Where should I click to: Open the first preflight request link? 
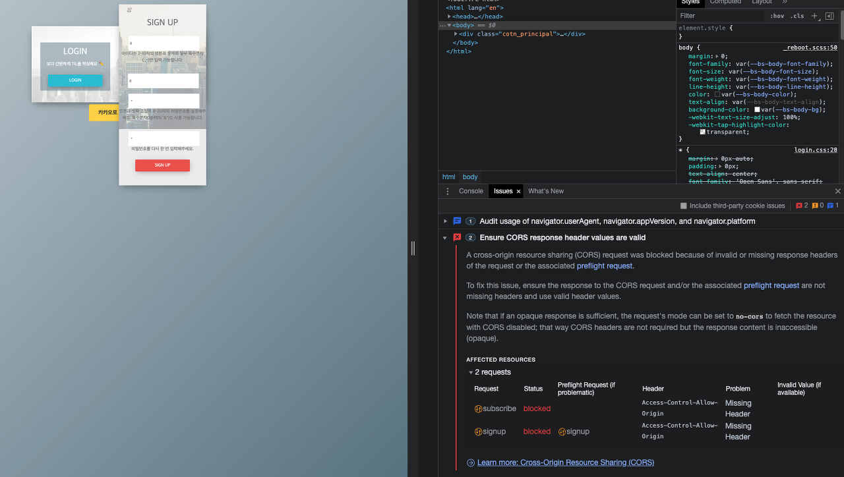coord(605,266)
